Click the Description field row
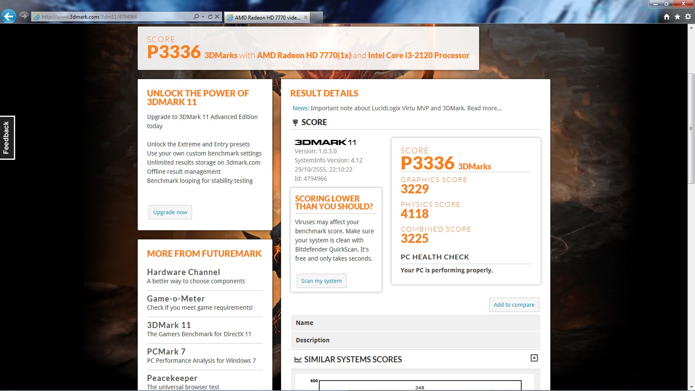The image size is (695, 391). (x=416, y=340)
